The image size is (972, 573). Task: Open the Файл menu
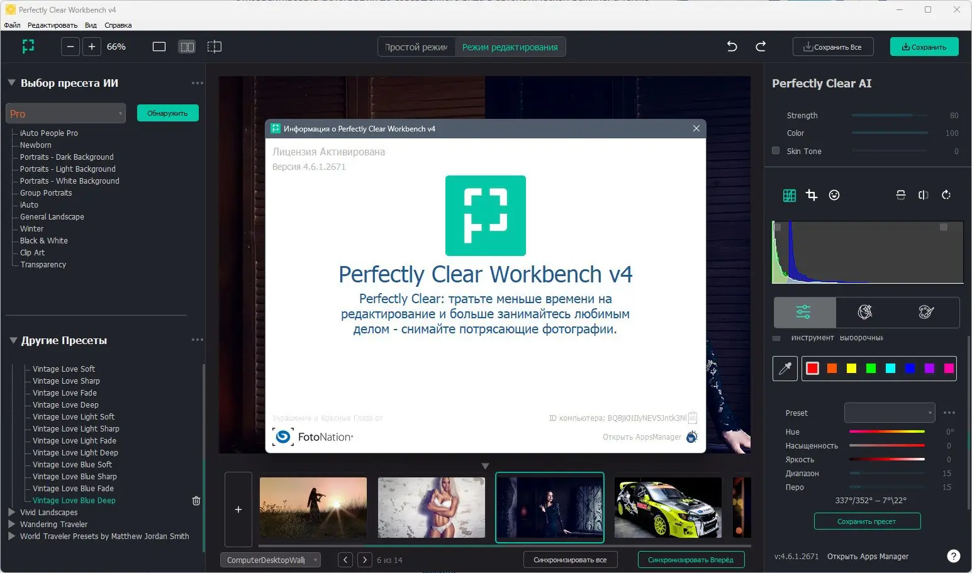[x=11, y=25]
